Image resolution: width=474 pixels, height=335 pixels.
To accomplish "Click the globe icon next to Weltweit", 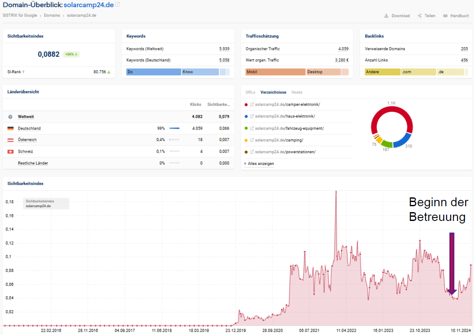I will (11, 117).
